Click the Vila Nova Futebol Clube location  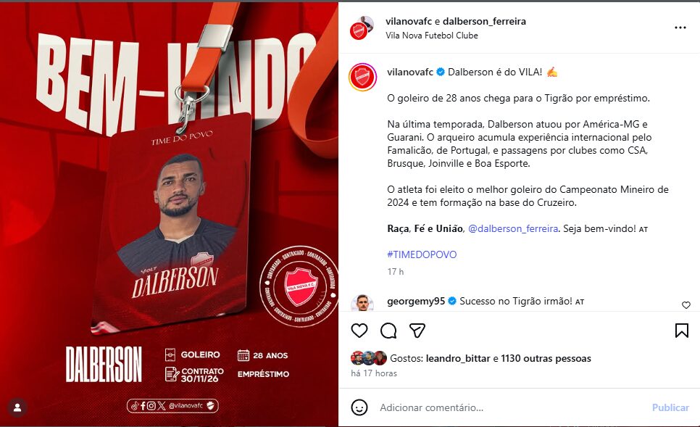[x=432, y=36]
